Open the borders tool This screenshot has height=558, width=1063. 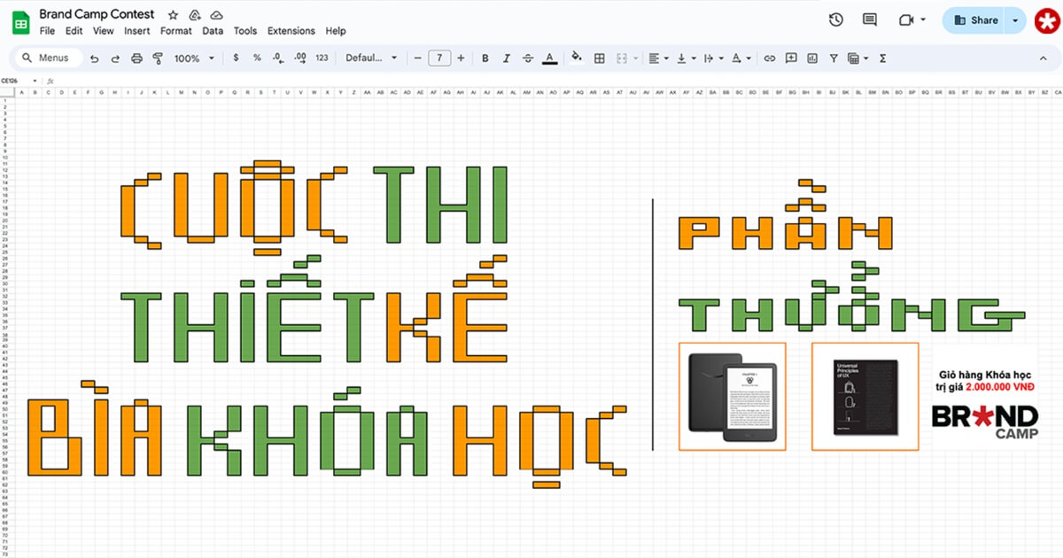pyautogui.click(x=600, y=58)
